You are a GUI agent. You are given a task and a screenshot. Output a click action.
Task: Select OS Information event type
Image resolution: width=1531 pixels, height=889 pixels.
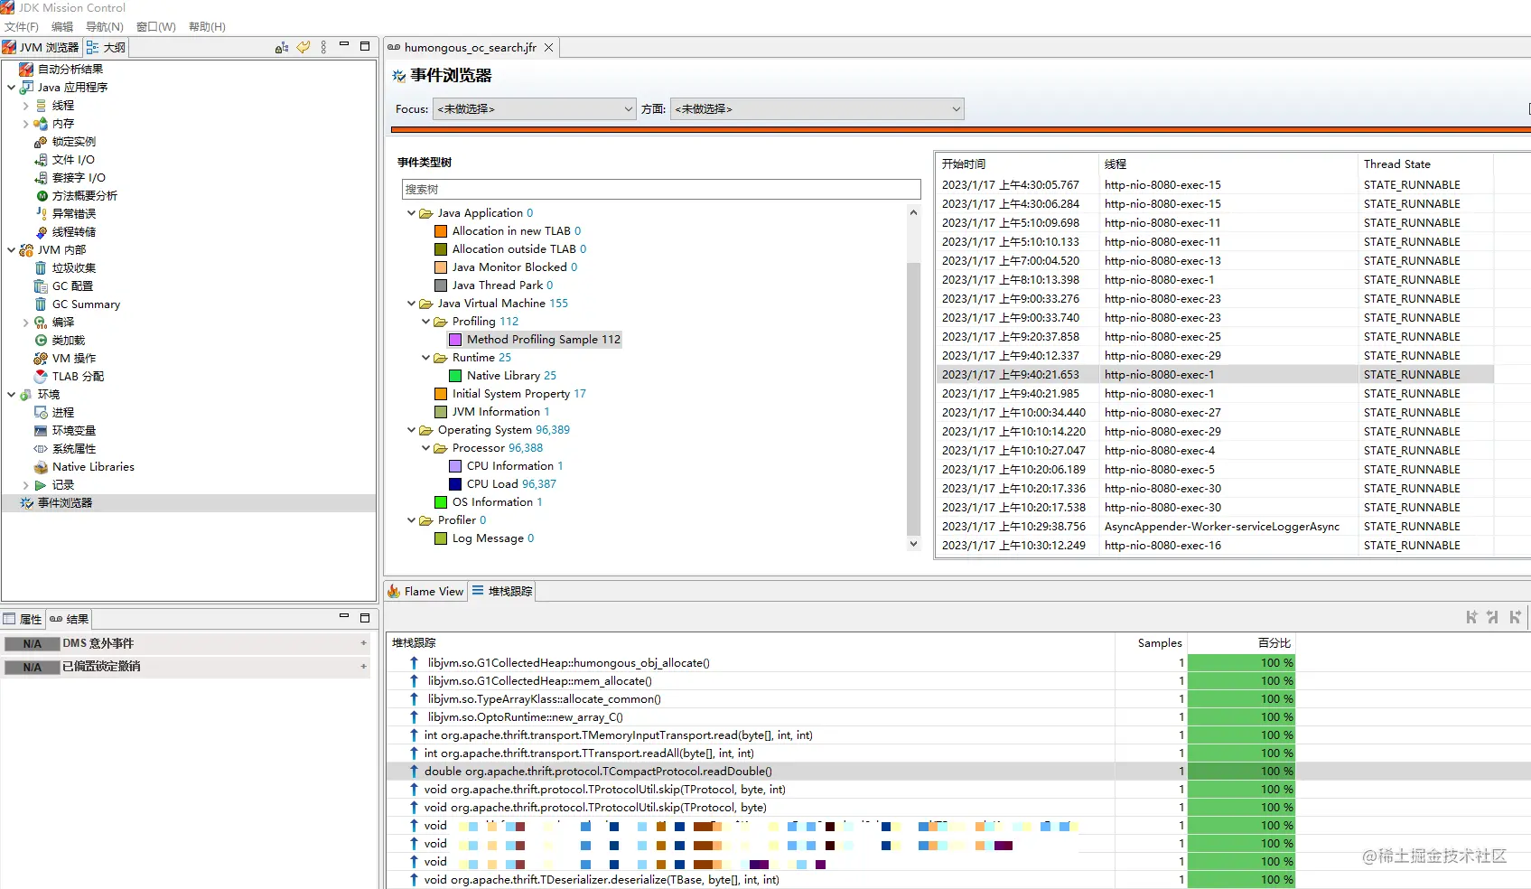click(x=497, y=502)
